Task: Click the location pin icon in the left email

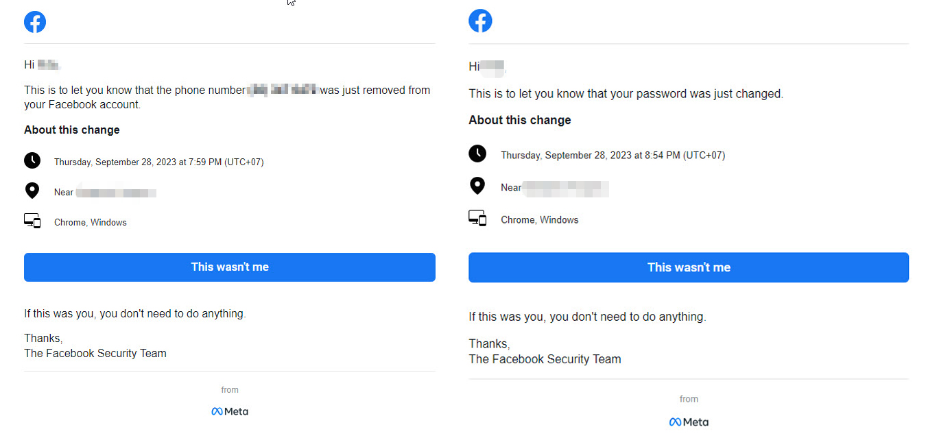Action: tap(32, 191)
